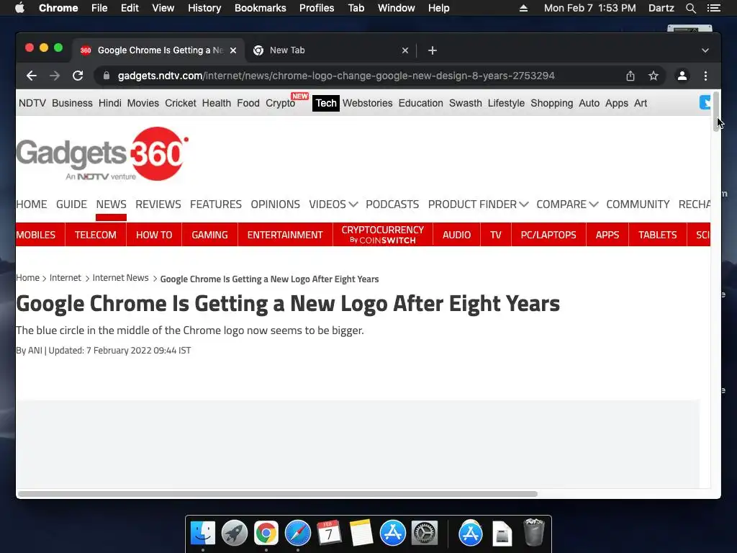Open the PC/LAPTOPS category
The height and width of the screenshot is (553, 737).
click(548, 235)
